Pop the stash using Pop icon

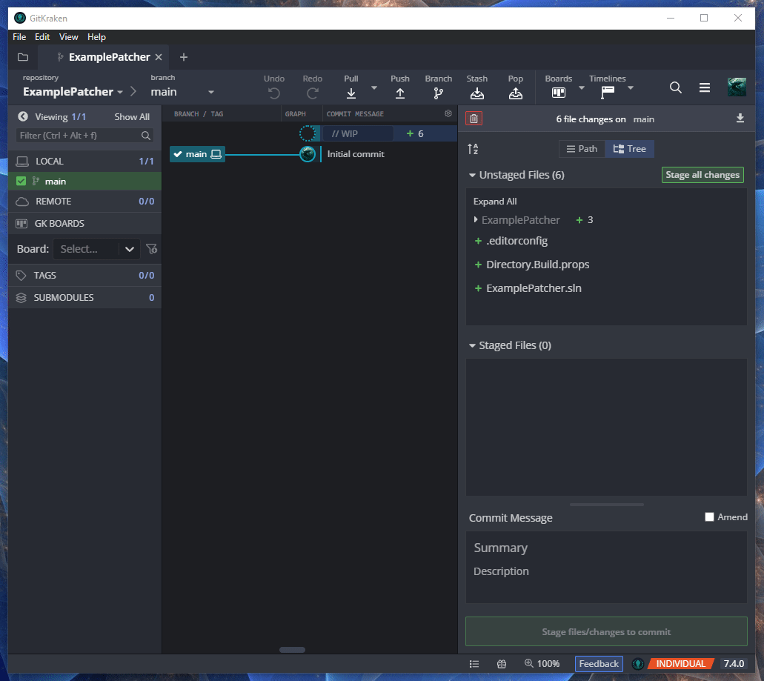point(516,93)
